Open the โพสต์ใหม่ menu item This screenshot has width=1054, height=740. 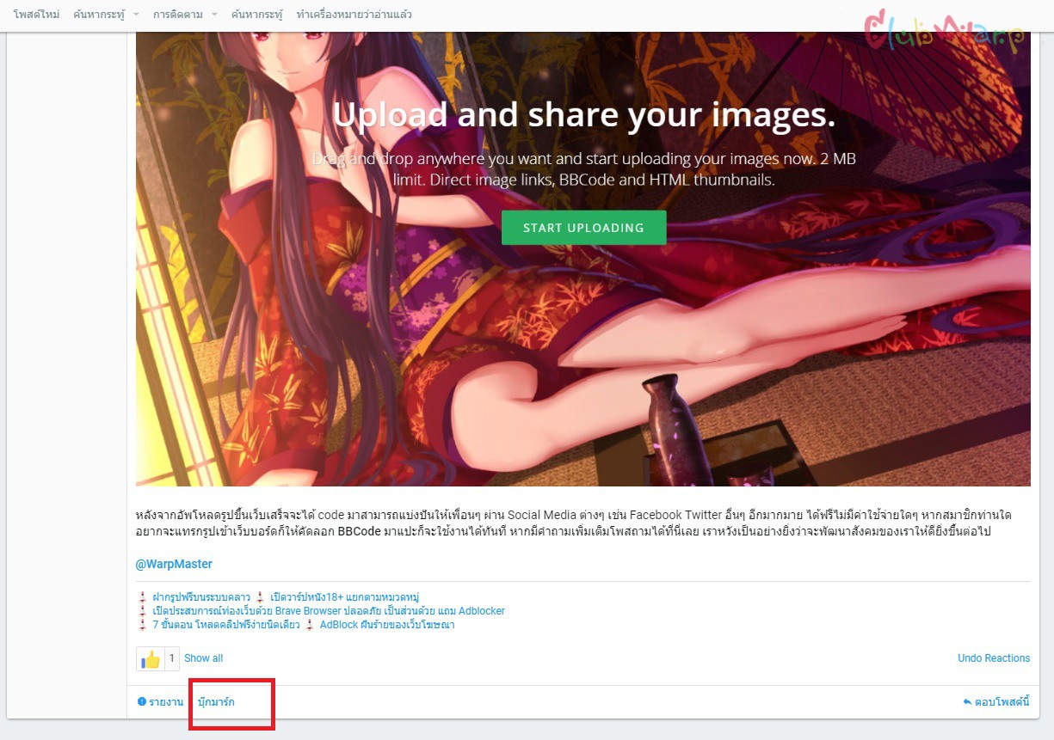pos(37,15)
